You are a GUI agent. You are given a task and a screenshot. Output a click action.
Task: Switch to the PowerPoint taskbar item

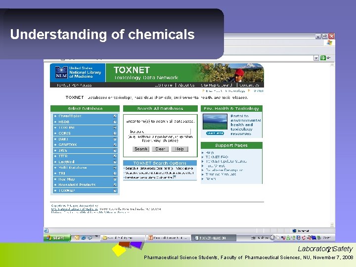(x=168, y=238)
